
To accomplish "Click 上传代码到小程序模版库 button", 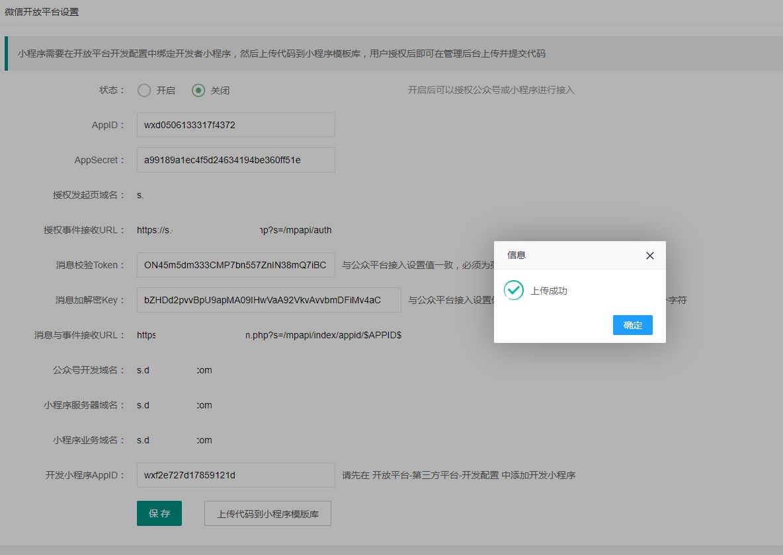I will (x=268, y=513).
